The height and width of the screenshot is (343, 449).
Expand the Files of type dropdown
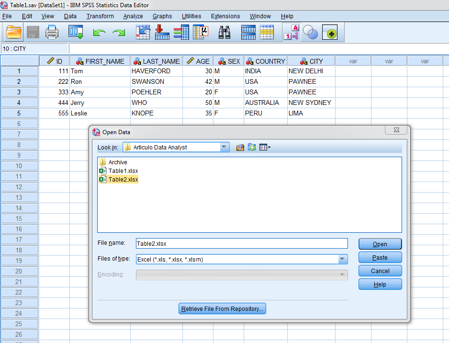coord(342,259)
